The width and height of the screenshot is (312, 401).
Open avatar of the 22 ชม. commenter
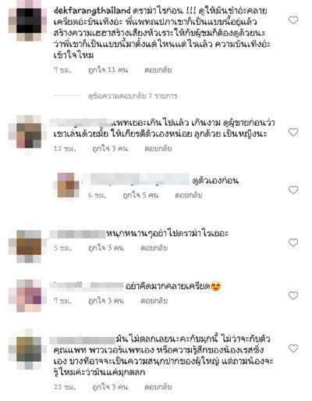tap(27, 349)
